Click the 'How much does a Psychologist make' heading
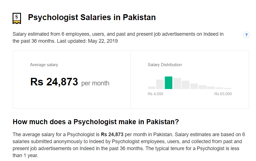This screenshot has height=161, width=256. pyautogui.click(x=96, y=122)
